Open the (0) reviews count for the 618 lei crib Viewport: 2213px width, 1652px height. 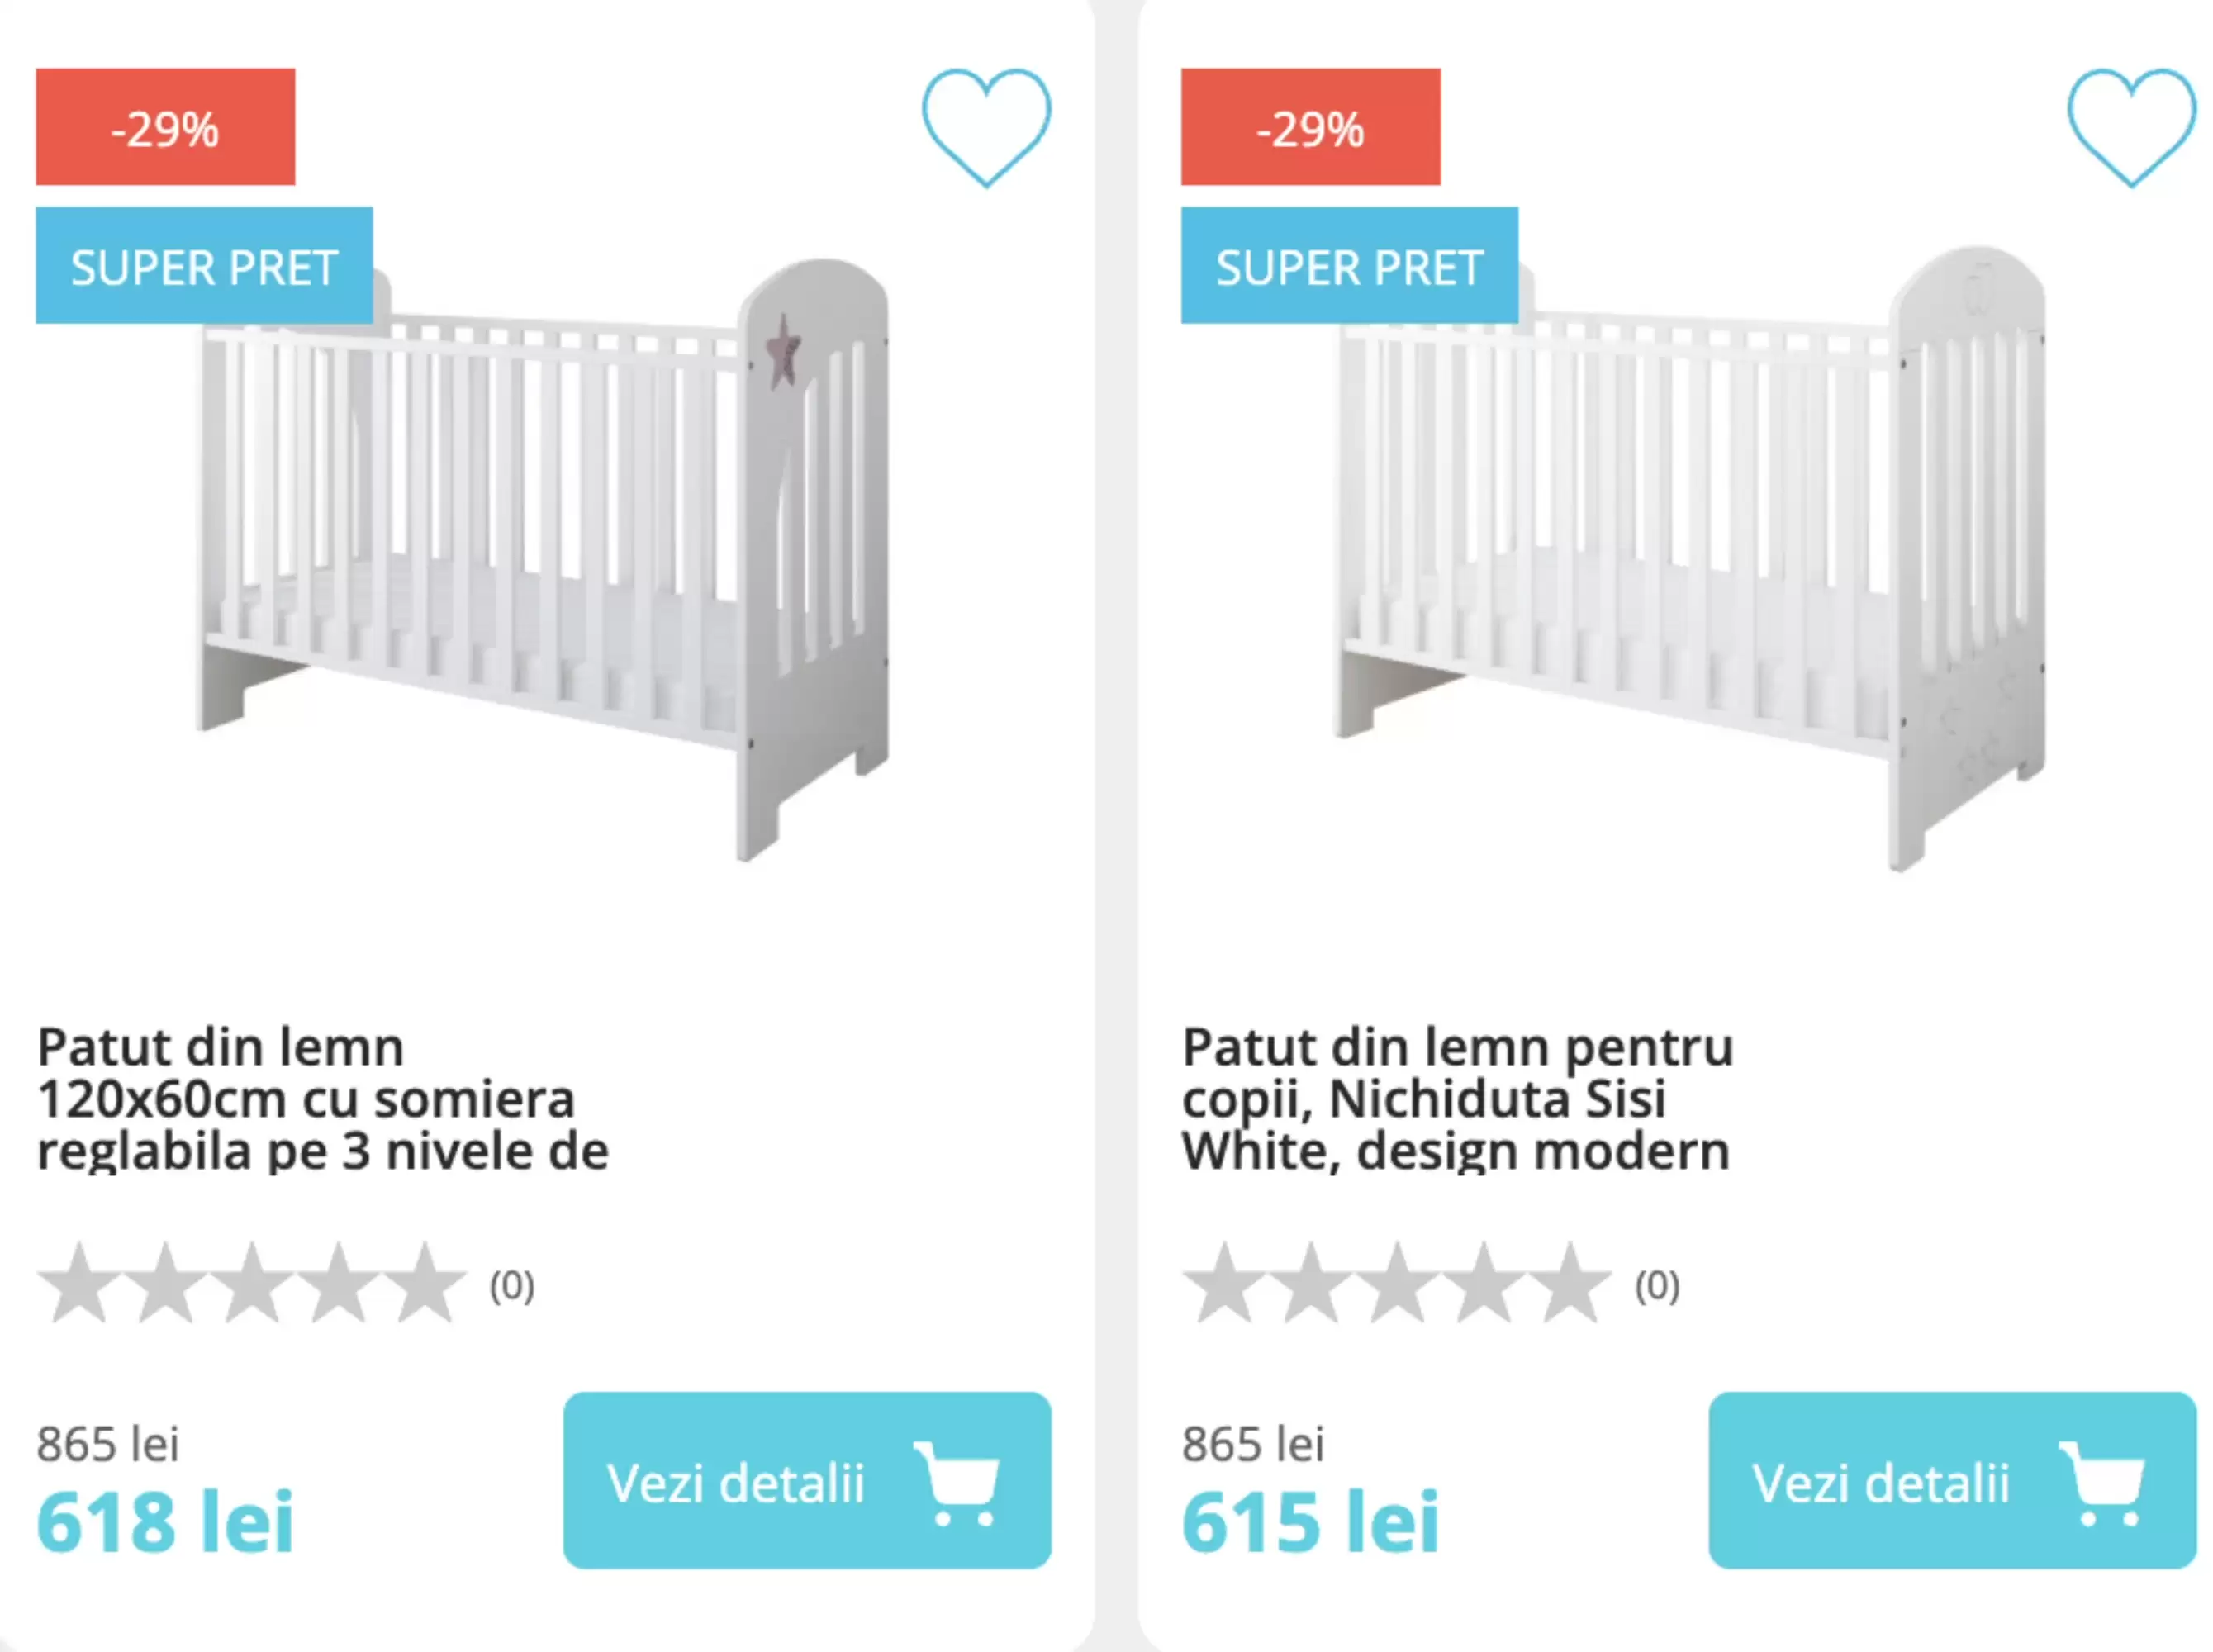[x=512, y=1286]
